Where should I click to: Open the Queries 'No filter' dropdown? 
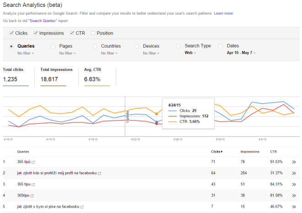click(26, 53)
